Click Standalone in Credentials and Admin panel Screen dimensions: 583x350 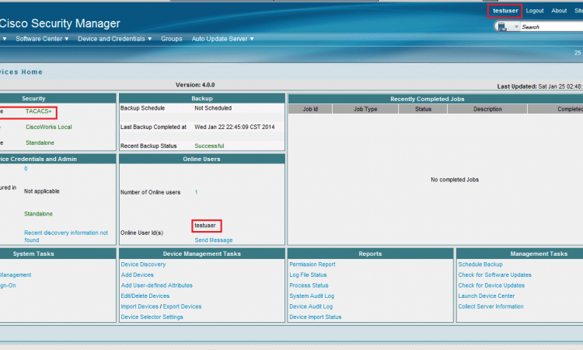tap(38, 214)
